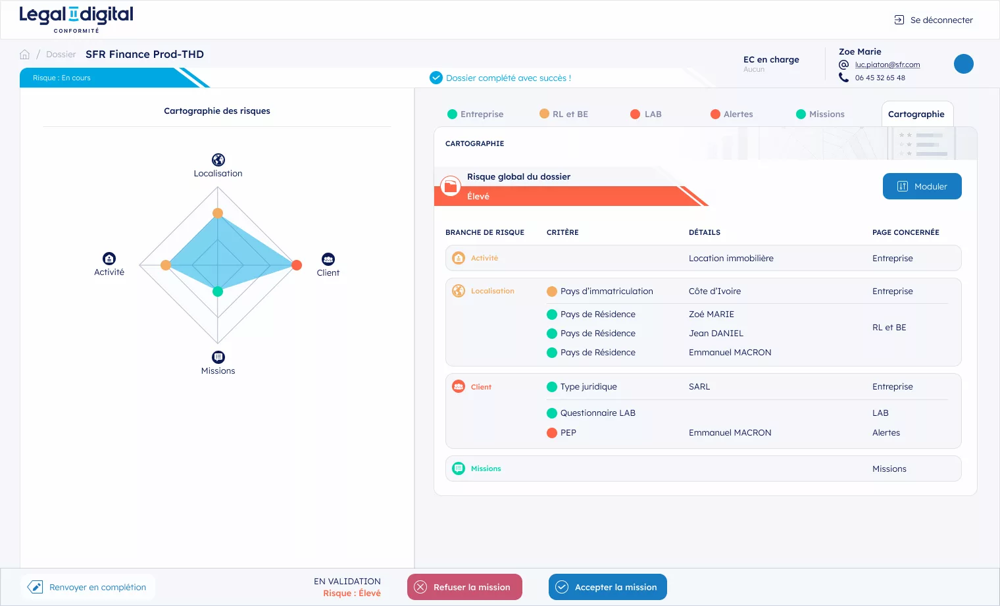The image size is (1000, 606).
Task: Click Renvoyer en complétion
Action: [x=88, y=587]
